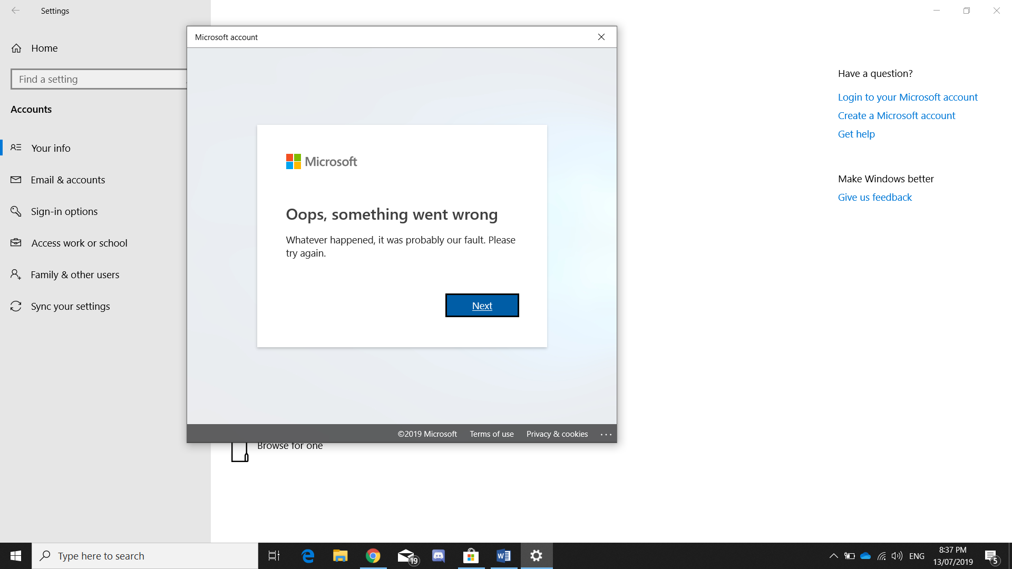Minimize the Settings window
This screenshot has width=1012, height=569.
click(x=937, y=11)
